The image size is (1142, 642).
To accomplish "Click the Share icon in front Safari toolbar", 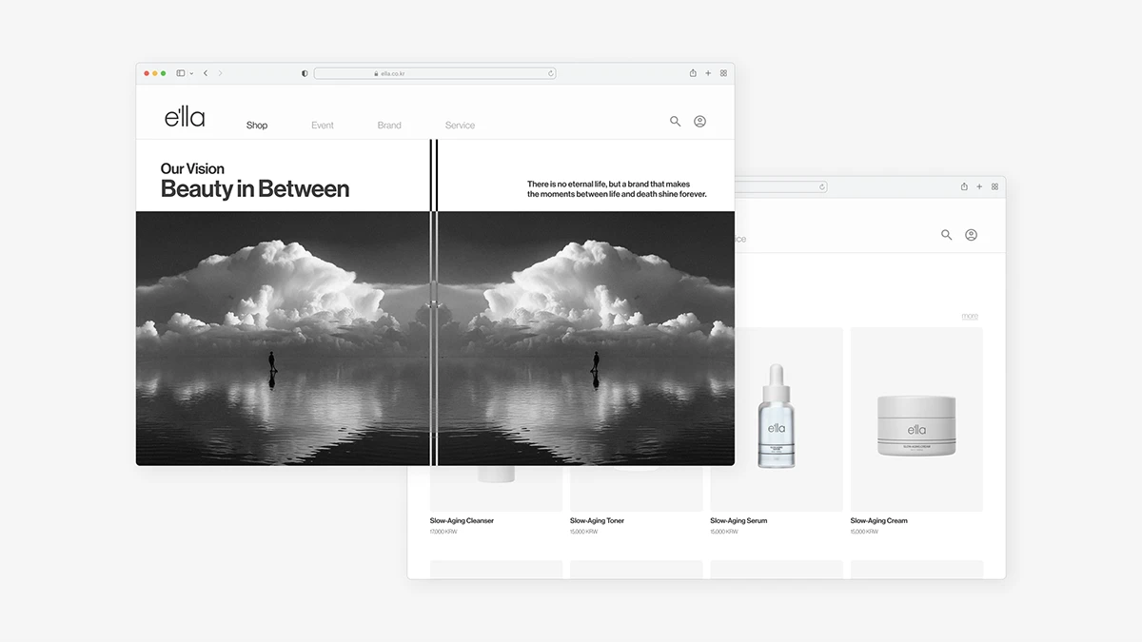I will [x=693, y=73].
